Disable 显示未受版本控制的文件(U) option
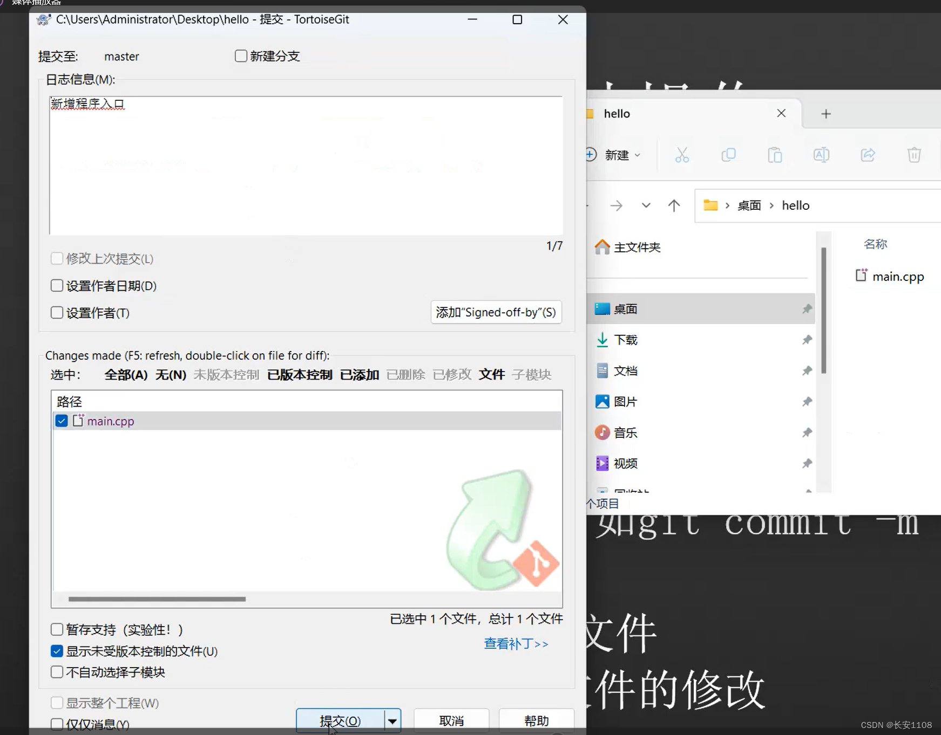 56,651
